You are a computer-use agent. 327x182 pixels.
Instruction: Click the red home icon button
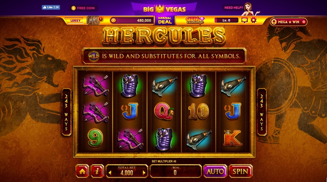[82, 171]
